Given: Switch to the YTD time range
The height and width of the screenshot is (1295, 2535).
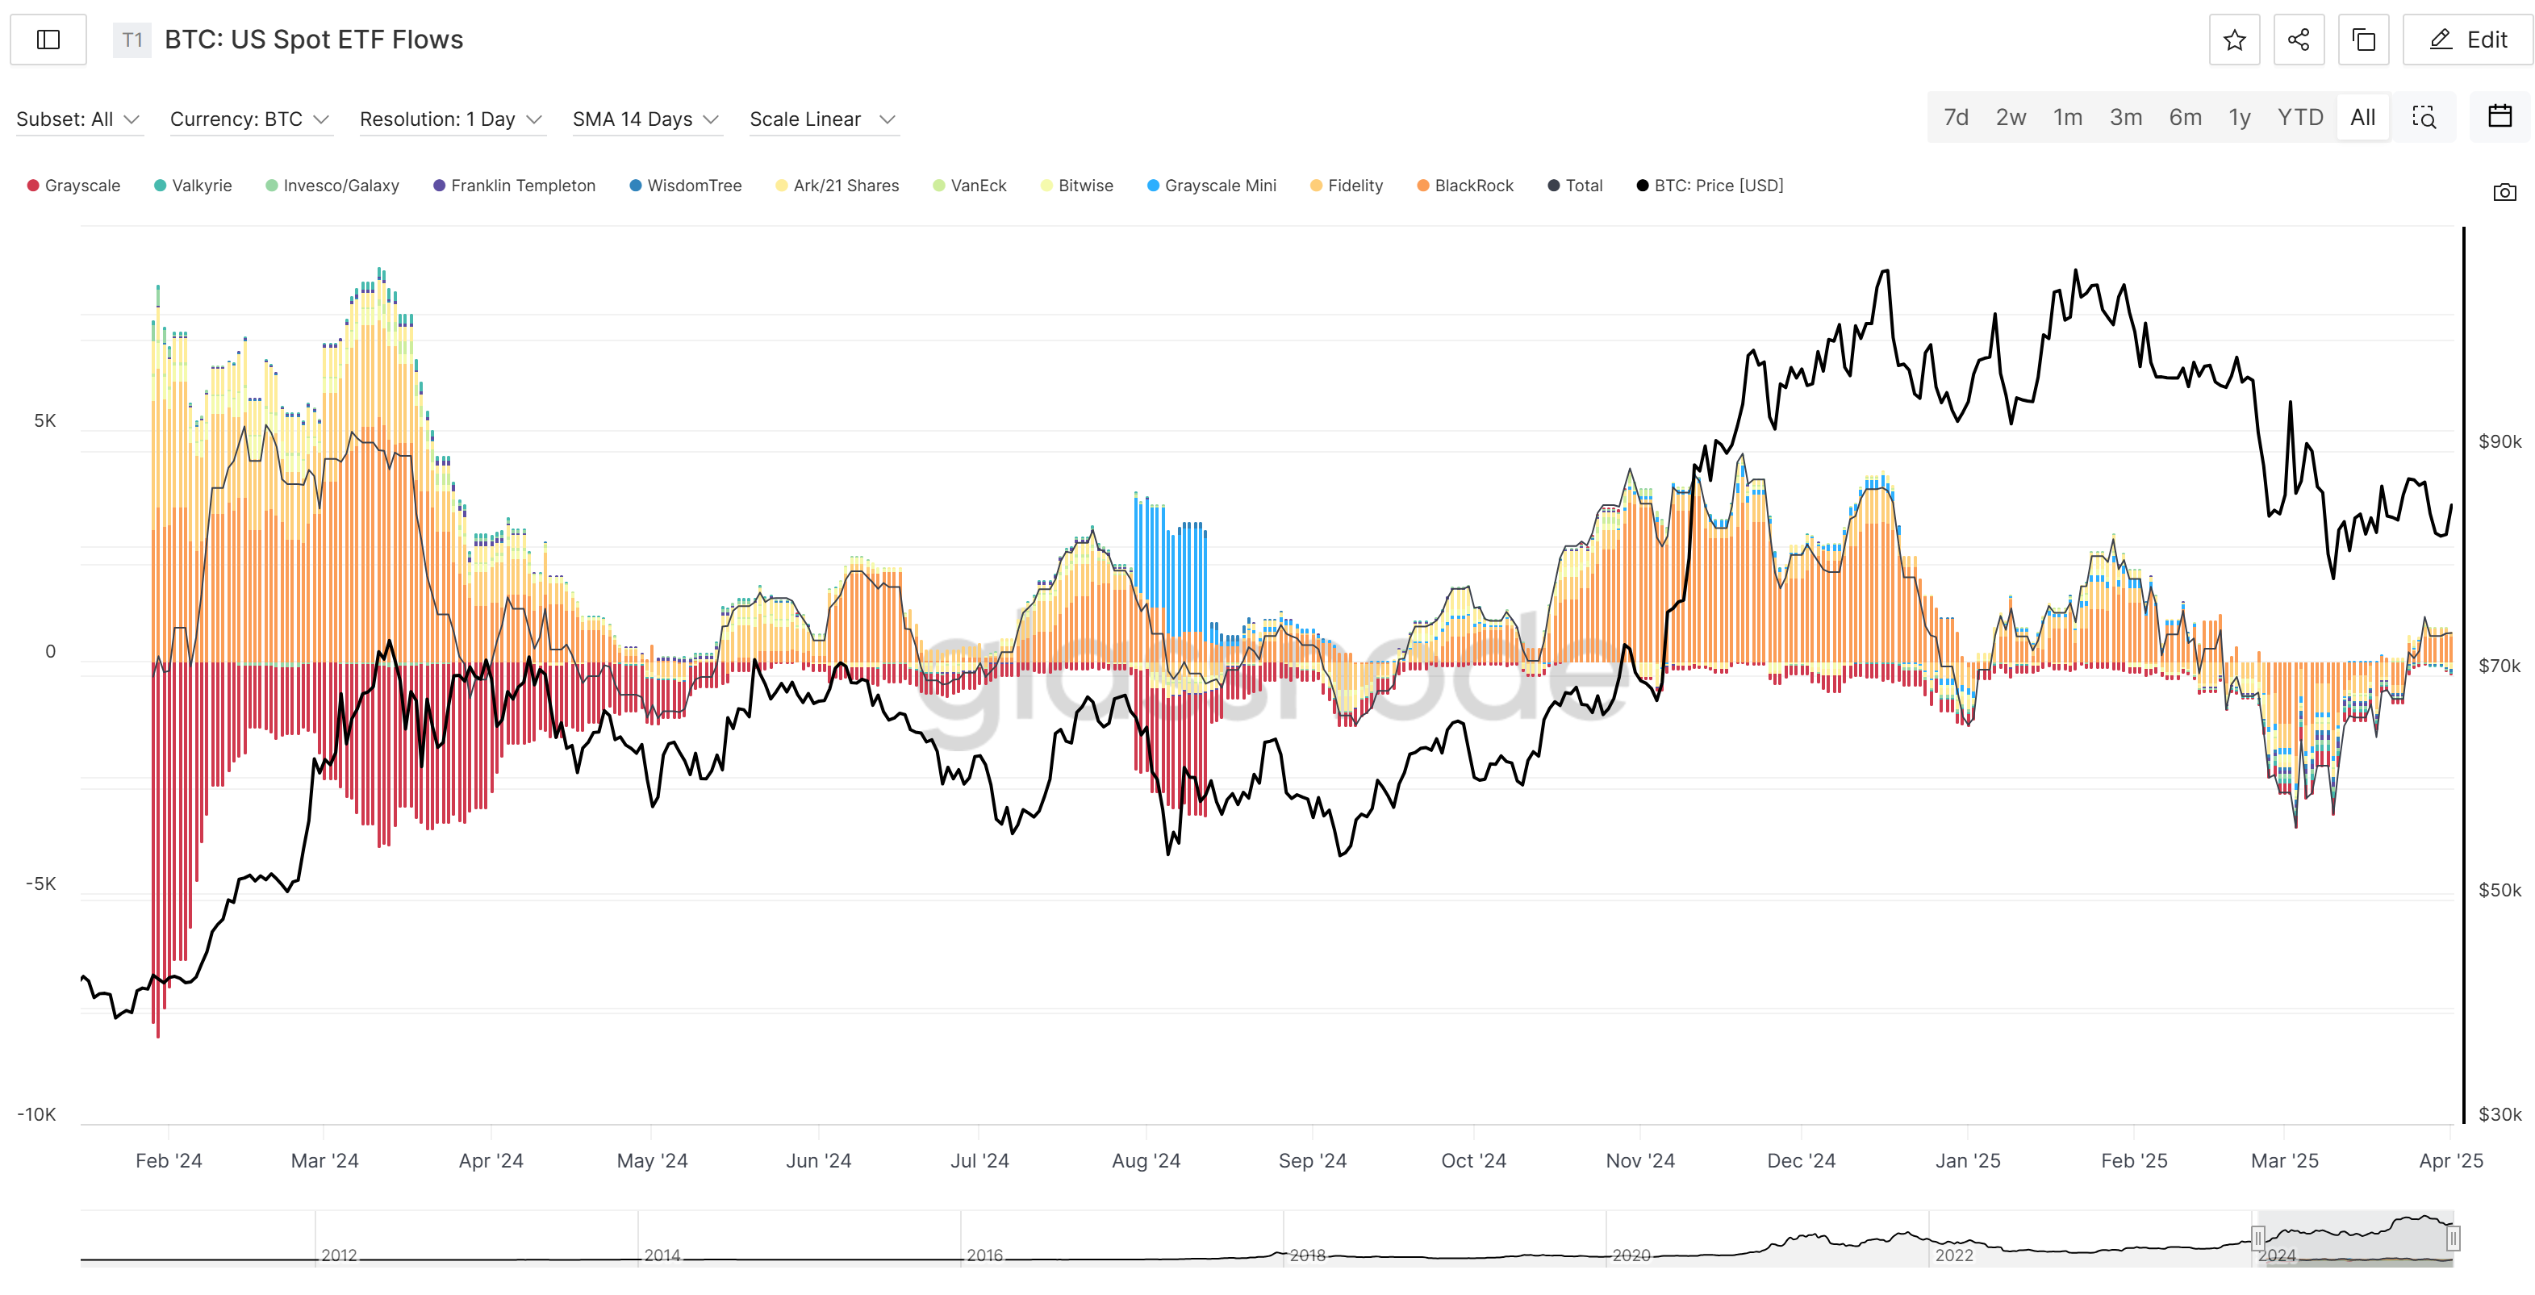Looking at the screenshot, I should [2299, 117].
